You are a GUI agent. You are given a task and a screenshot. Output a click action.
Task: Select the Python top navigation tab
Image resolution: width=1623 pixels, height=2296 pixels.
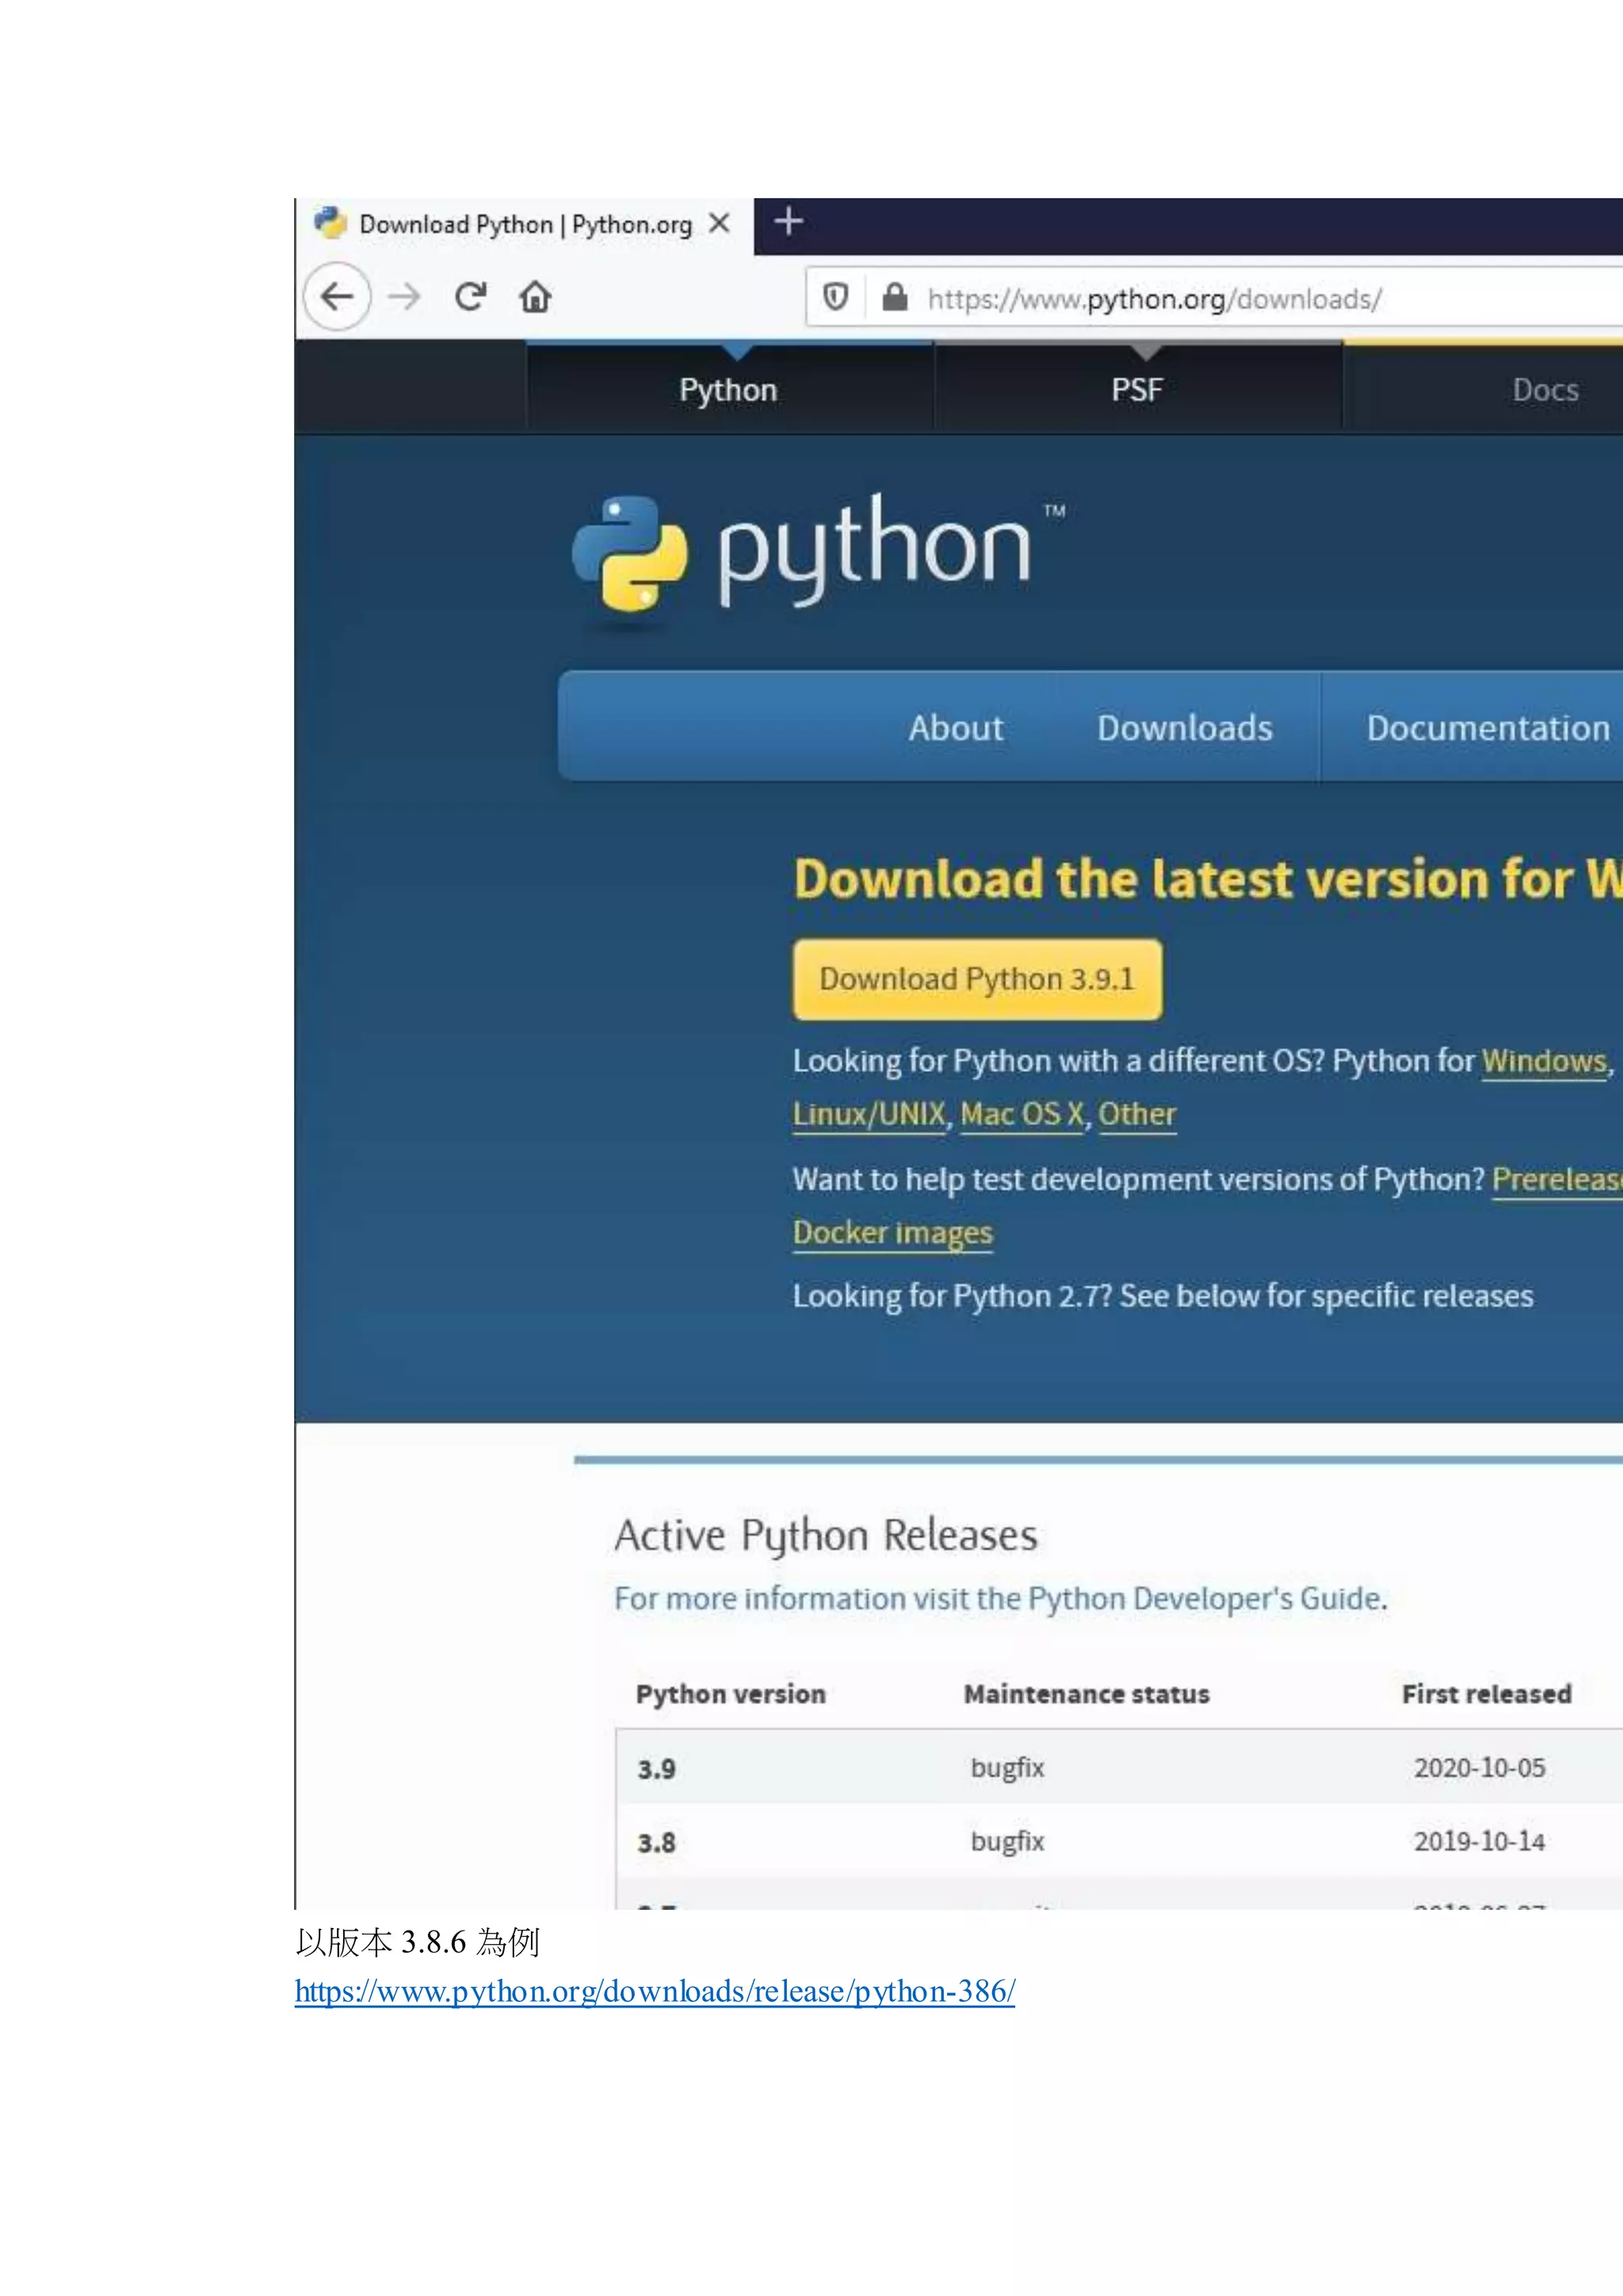[728, 390]
